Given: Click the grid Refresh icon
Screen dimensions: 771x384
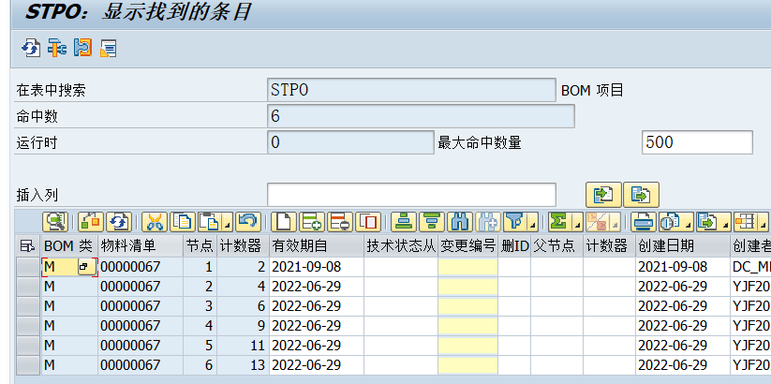Looking at the screenshot, I should point(119,222).
